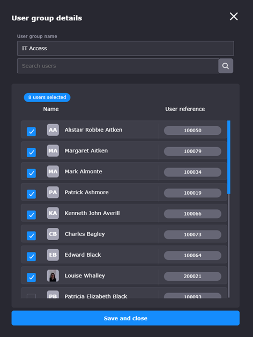Click Save and close button
Screen dimensions: 253x337
coord(125,318)
